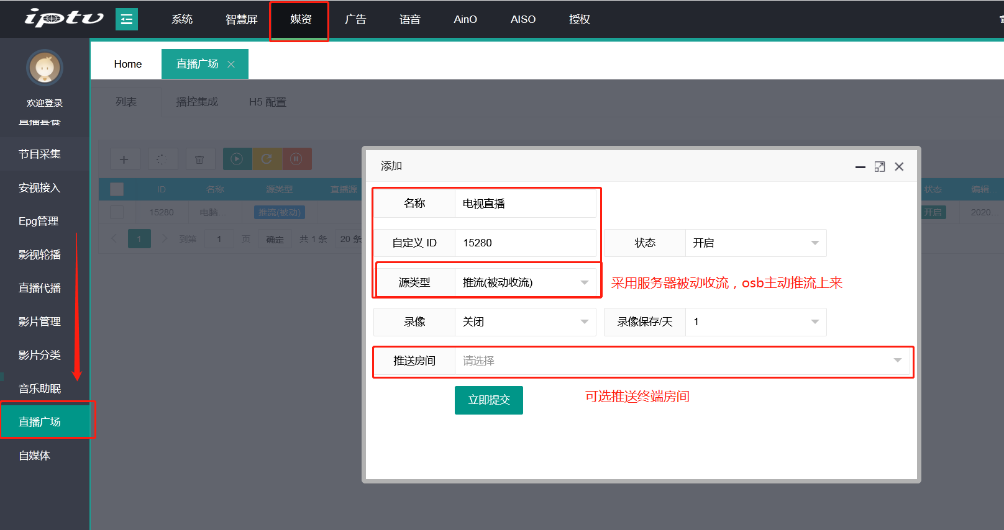Click the green play toolbar icon

(237, 159)
